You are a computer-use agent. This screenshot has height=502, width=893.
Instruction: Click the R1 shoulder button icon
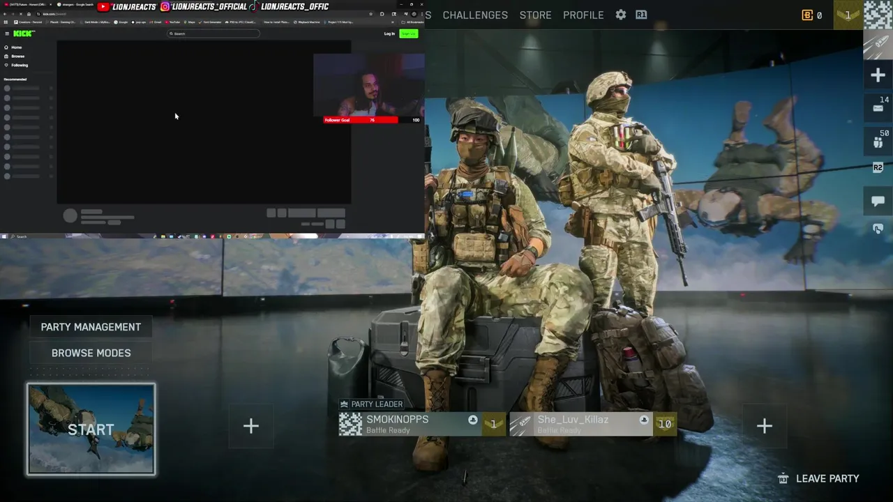point(641,15)
